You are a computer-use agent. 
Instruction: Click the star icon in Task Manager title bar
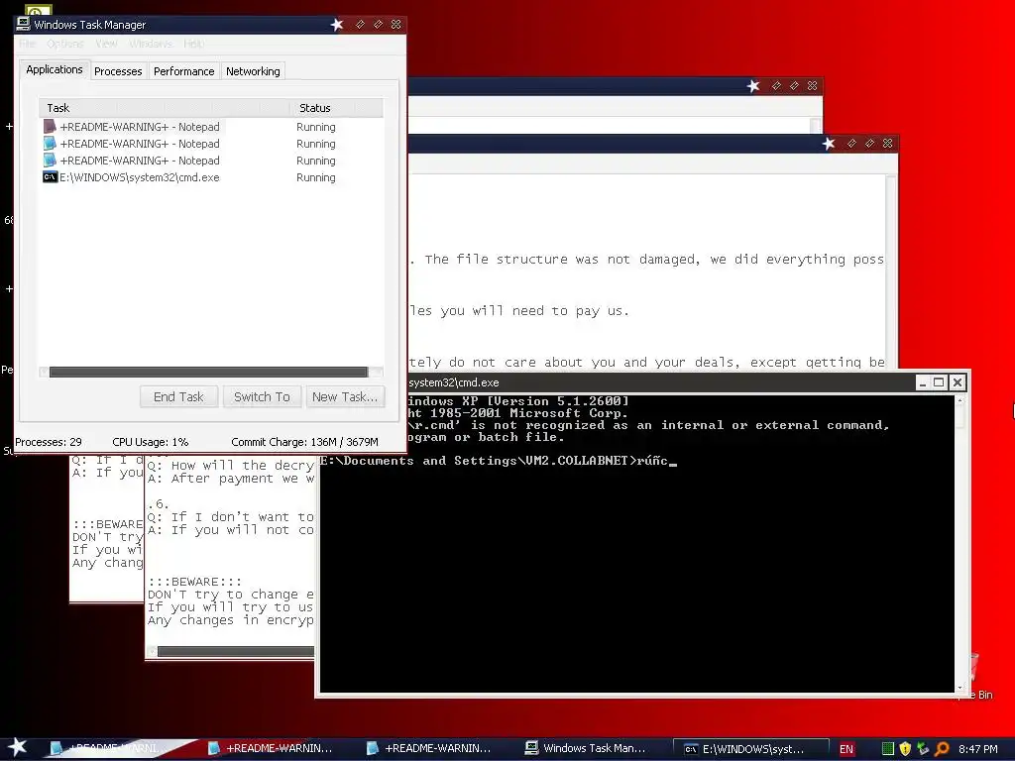pos(337,25)
